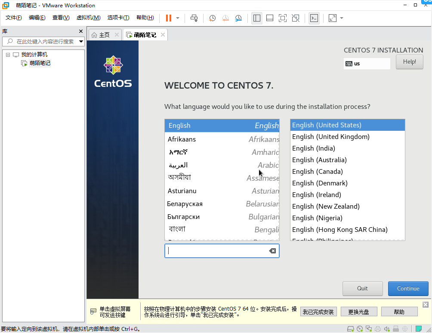432x333 pixels.
Task: Select Arabic in the language list
Action: [222, 165]
